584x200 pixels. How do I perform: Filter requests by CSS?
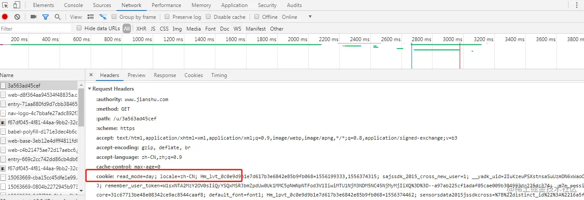coord(164,28)
